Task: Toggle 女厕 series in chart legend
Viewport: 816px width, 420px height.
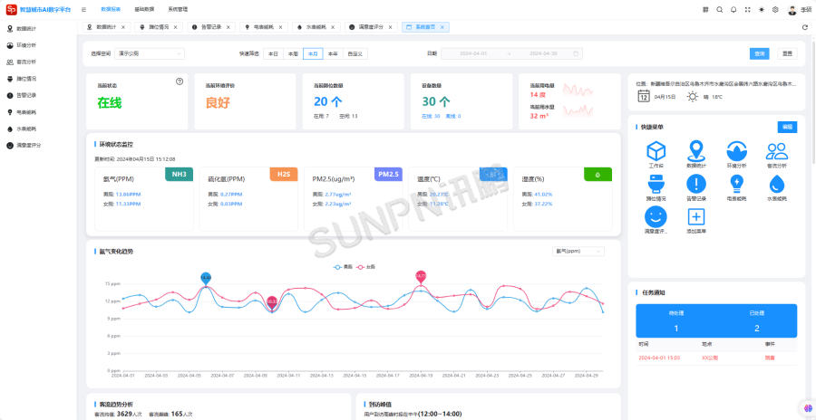Action: [x=367, y=267]
